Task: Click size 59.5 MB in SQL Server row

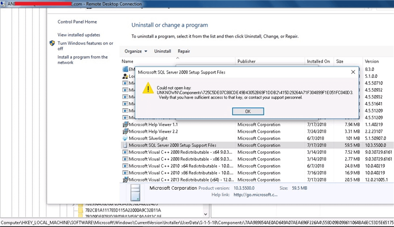Action: (x=352, y=145)
